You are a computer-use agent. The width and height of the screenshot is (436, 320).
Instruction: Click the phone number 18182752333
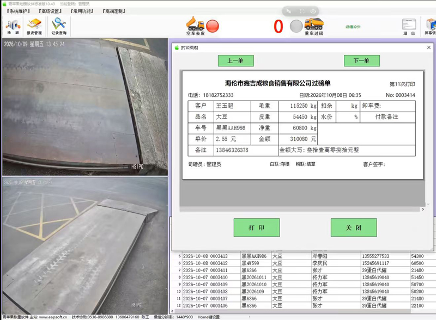point(219,95)
